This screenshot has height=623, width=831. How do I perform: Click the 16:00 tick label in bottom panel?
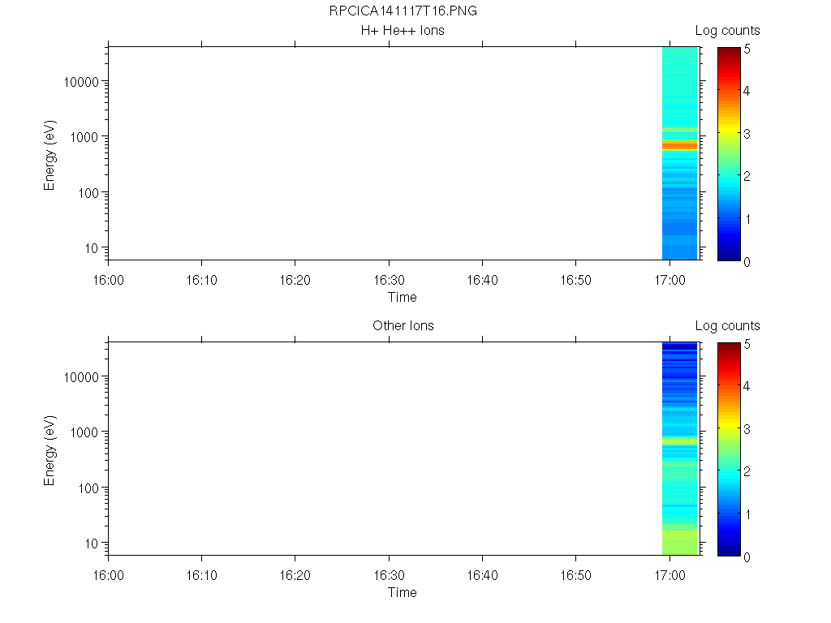pos(108,575)
